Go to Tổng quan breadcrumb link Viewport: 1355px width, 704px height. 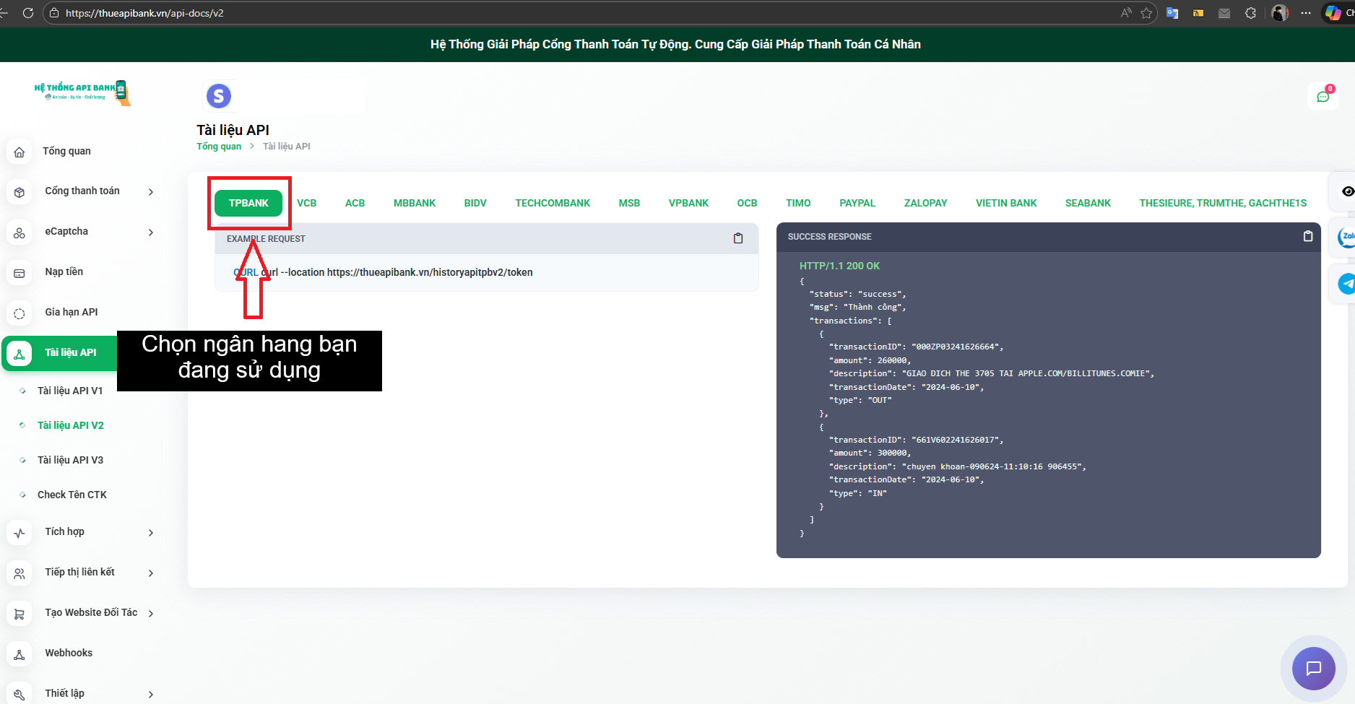coord(219,147)
